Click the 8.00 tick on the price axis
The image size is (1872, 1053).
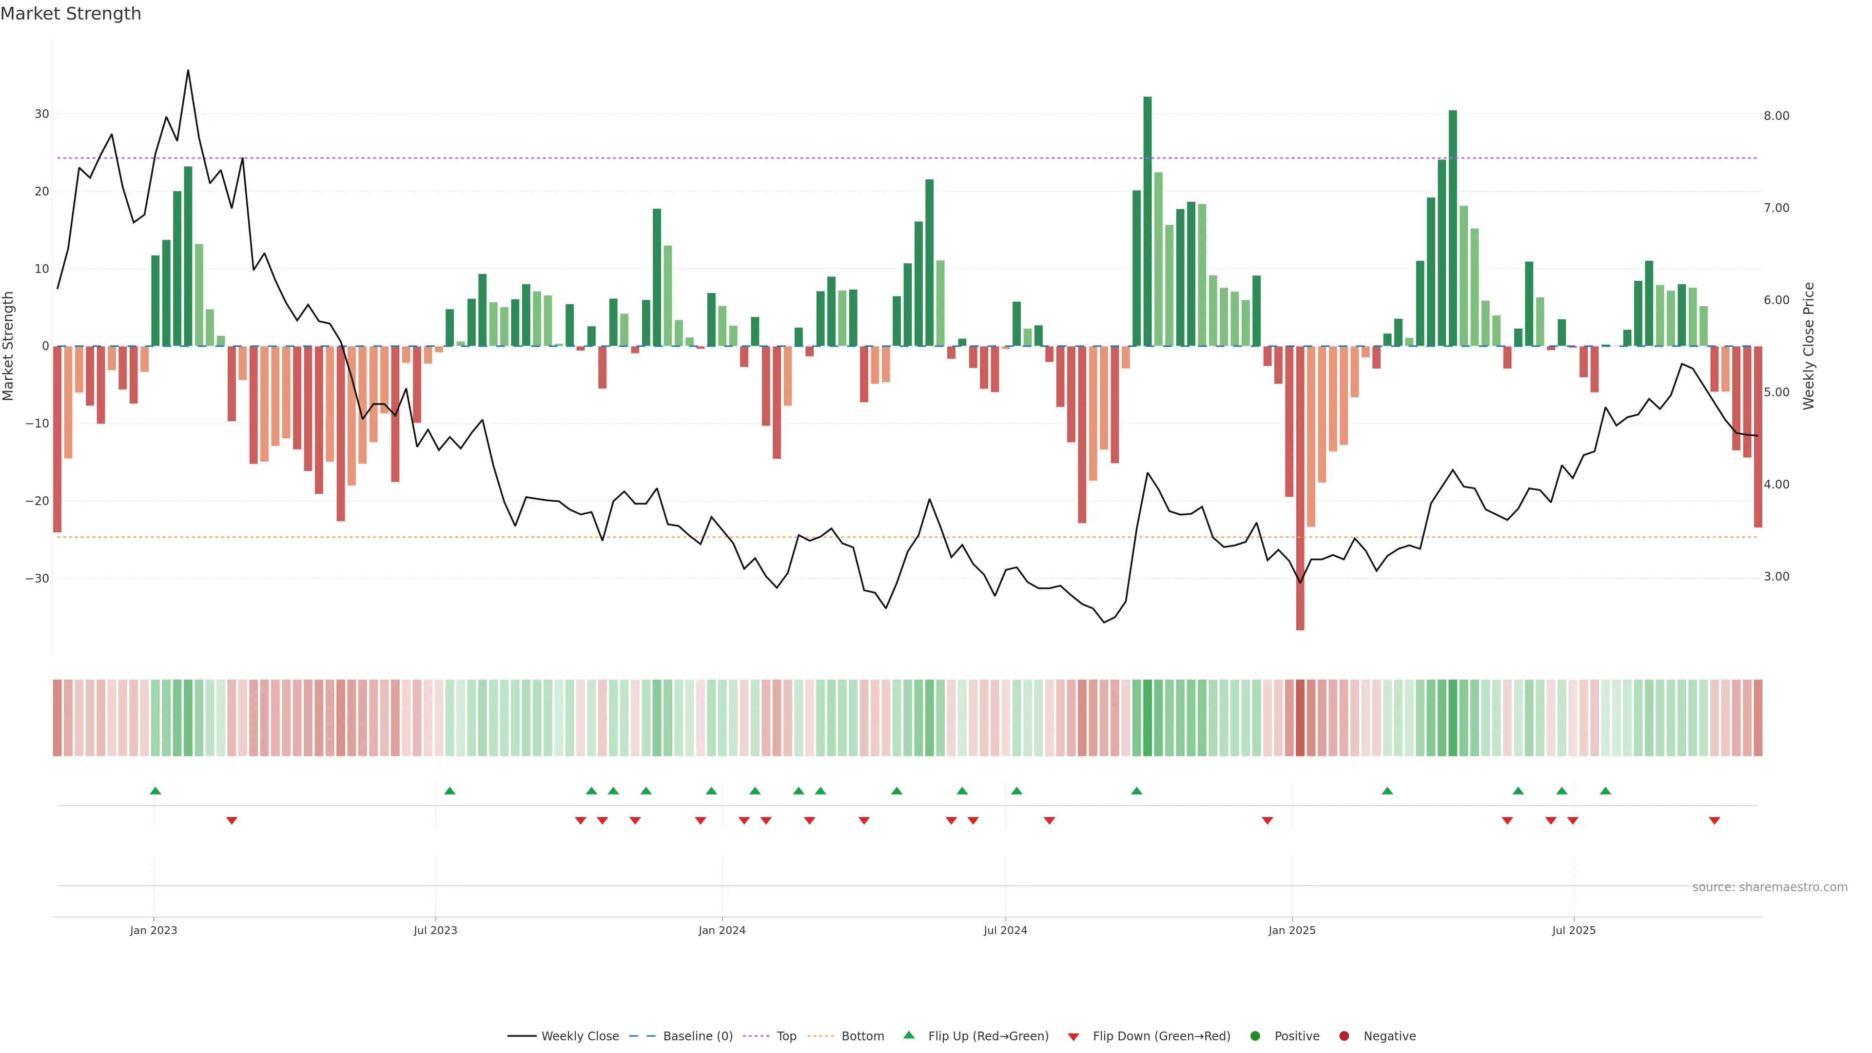pyautogui.click(x=1776, y=116)
